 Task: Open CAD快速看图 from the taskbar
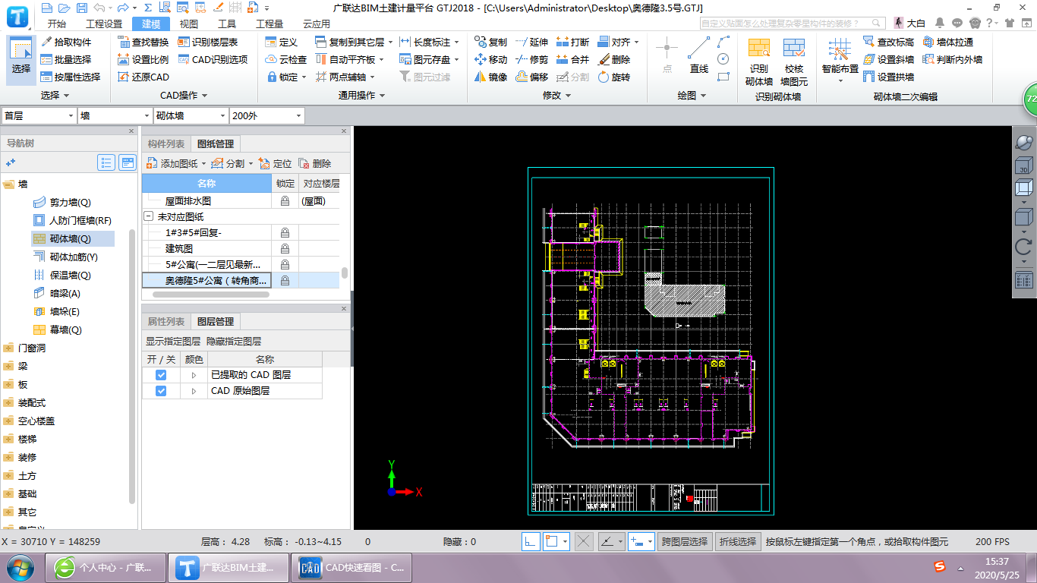(353, 567)
